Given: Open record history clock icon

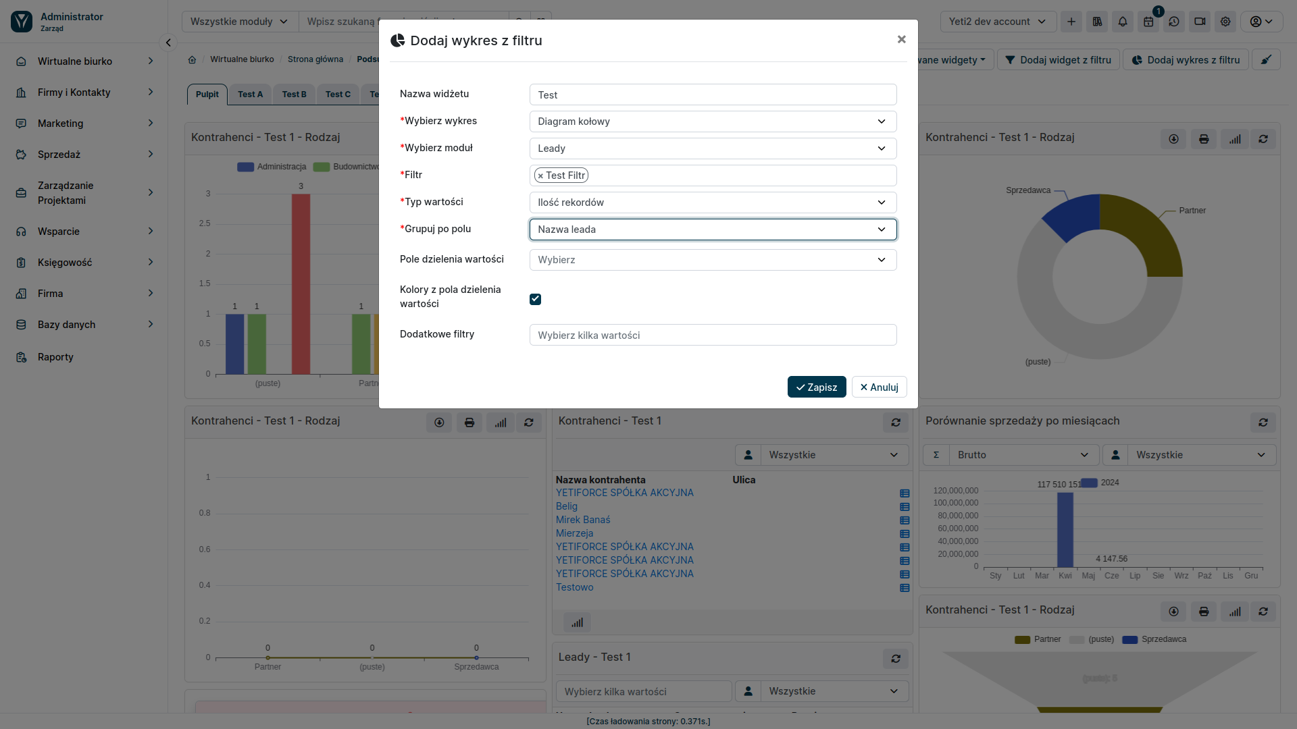Looking at the screenshot, I should pos(1174,22).
